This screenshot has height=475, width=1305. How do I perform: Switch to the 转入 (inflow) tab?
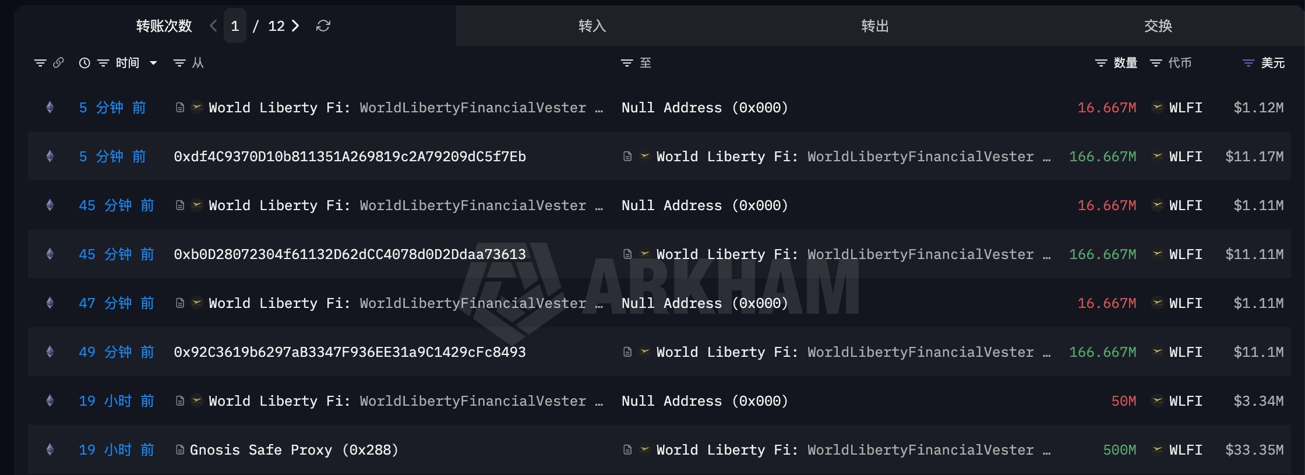point(592,26)
